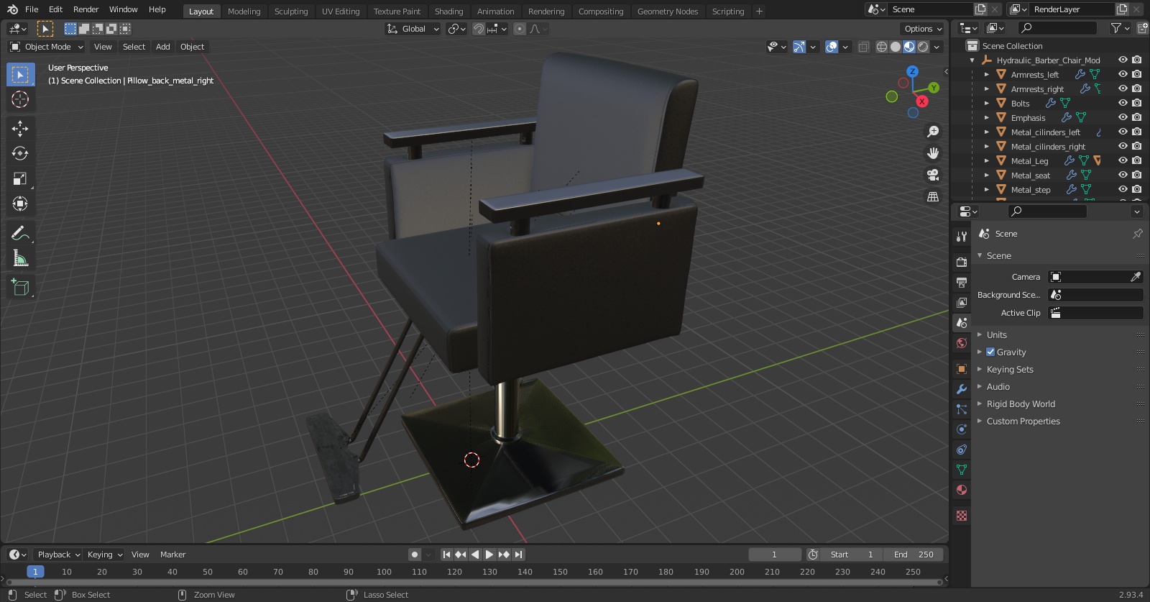The width and height of the screenshot is (1150, 602).
Task: Select the Add Cube tool
Action: coord(20,287)
